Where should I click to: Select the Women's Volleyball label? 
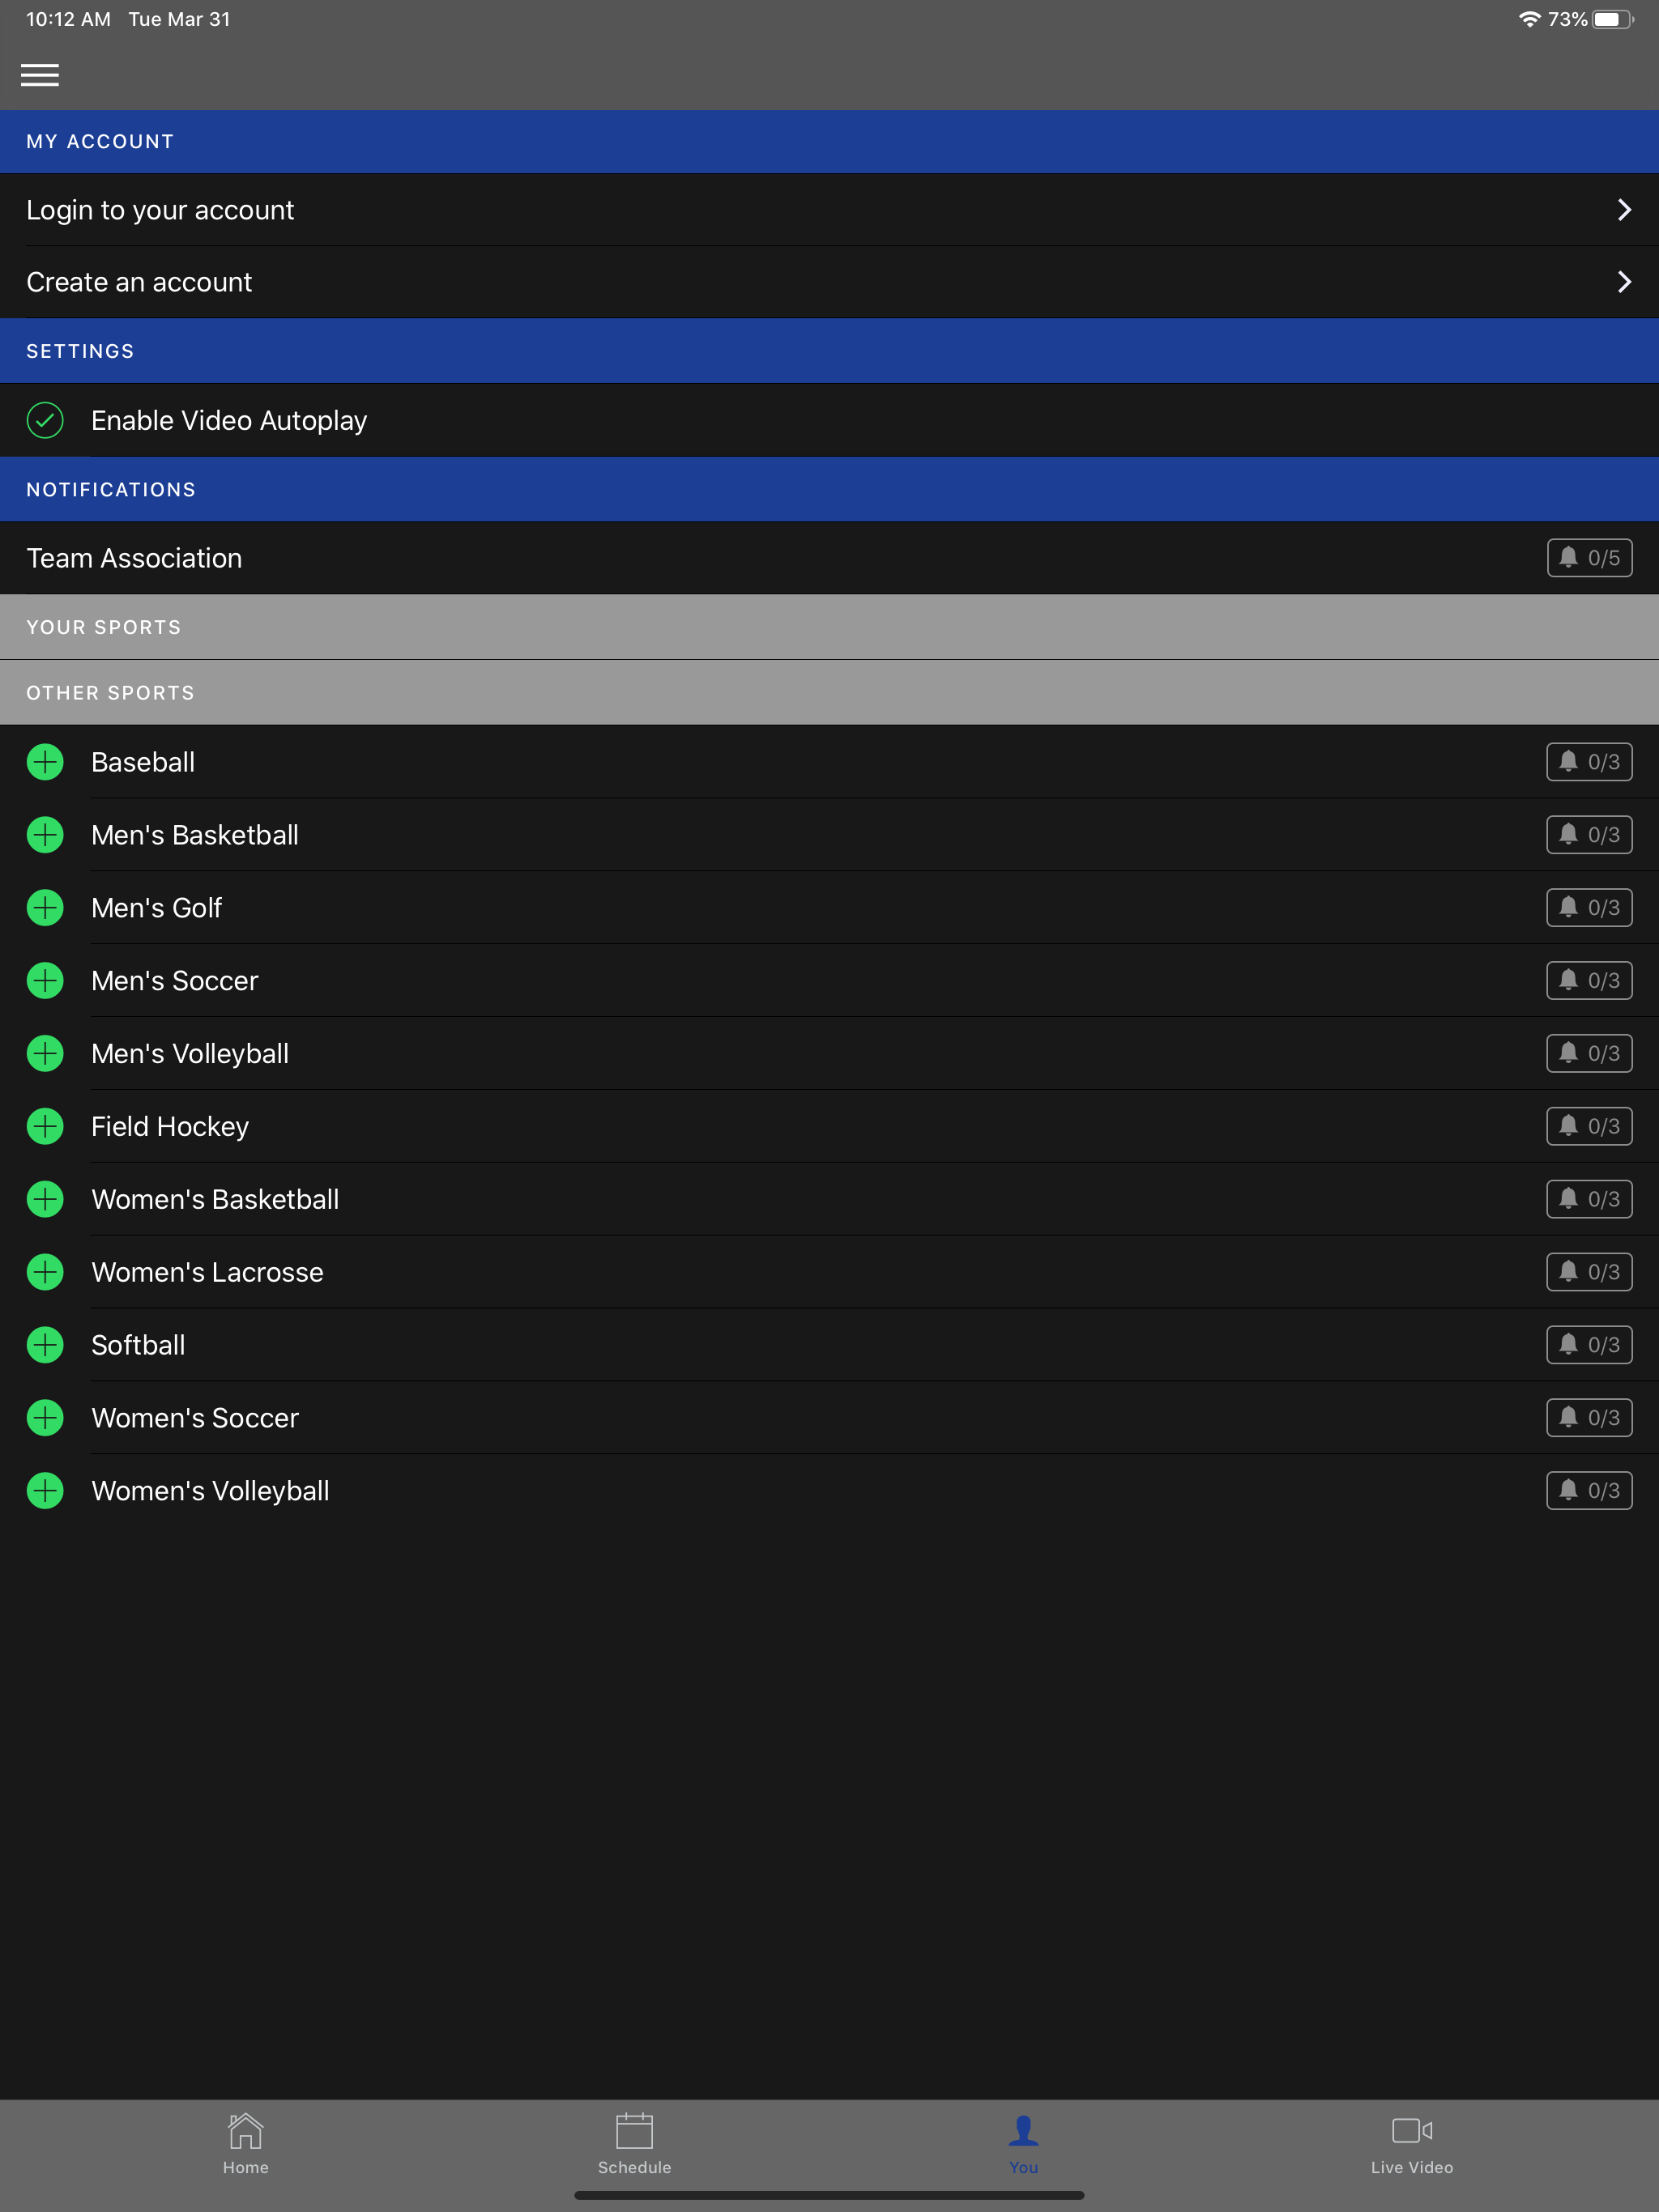pyautogui.click(x=210, y=1491)
